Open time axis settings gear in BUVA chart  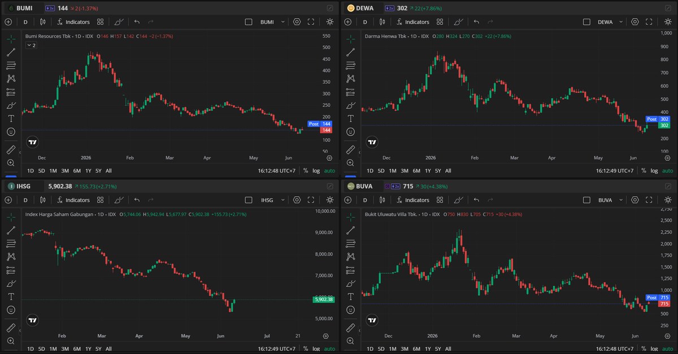[668, 336]
